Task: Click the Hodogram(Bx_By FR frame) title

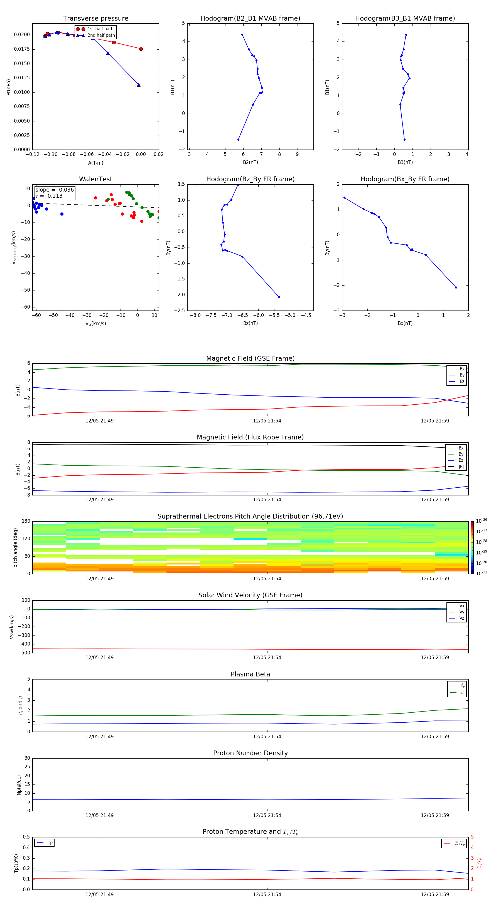Action: click(405, 179)
